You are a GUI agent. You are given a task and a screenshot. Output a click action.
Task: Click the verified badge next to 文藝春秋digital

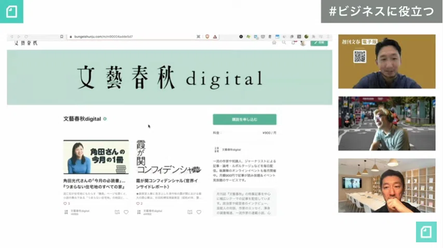105,119
